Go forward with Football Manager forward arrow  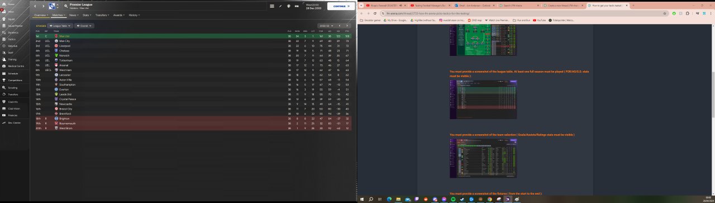[x=44, y=6]
